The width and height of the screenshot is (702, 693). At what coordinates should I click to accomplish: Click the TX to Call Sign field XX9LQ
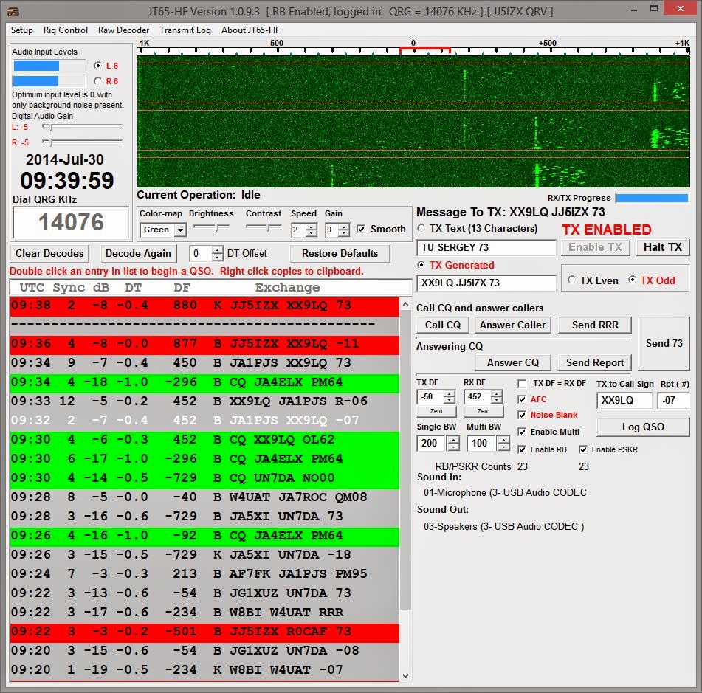624,401
